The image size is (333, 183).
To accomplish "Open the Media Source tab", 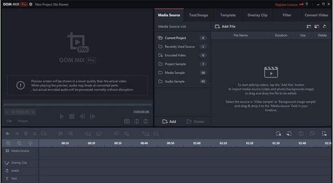I will [169, 15].
